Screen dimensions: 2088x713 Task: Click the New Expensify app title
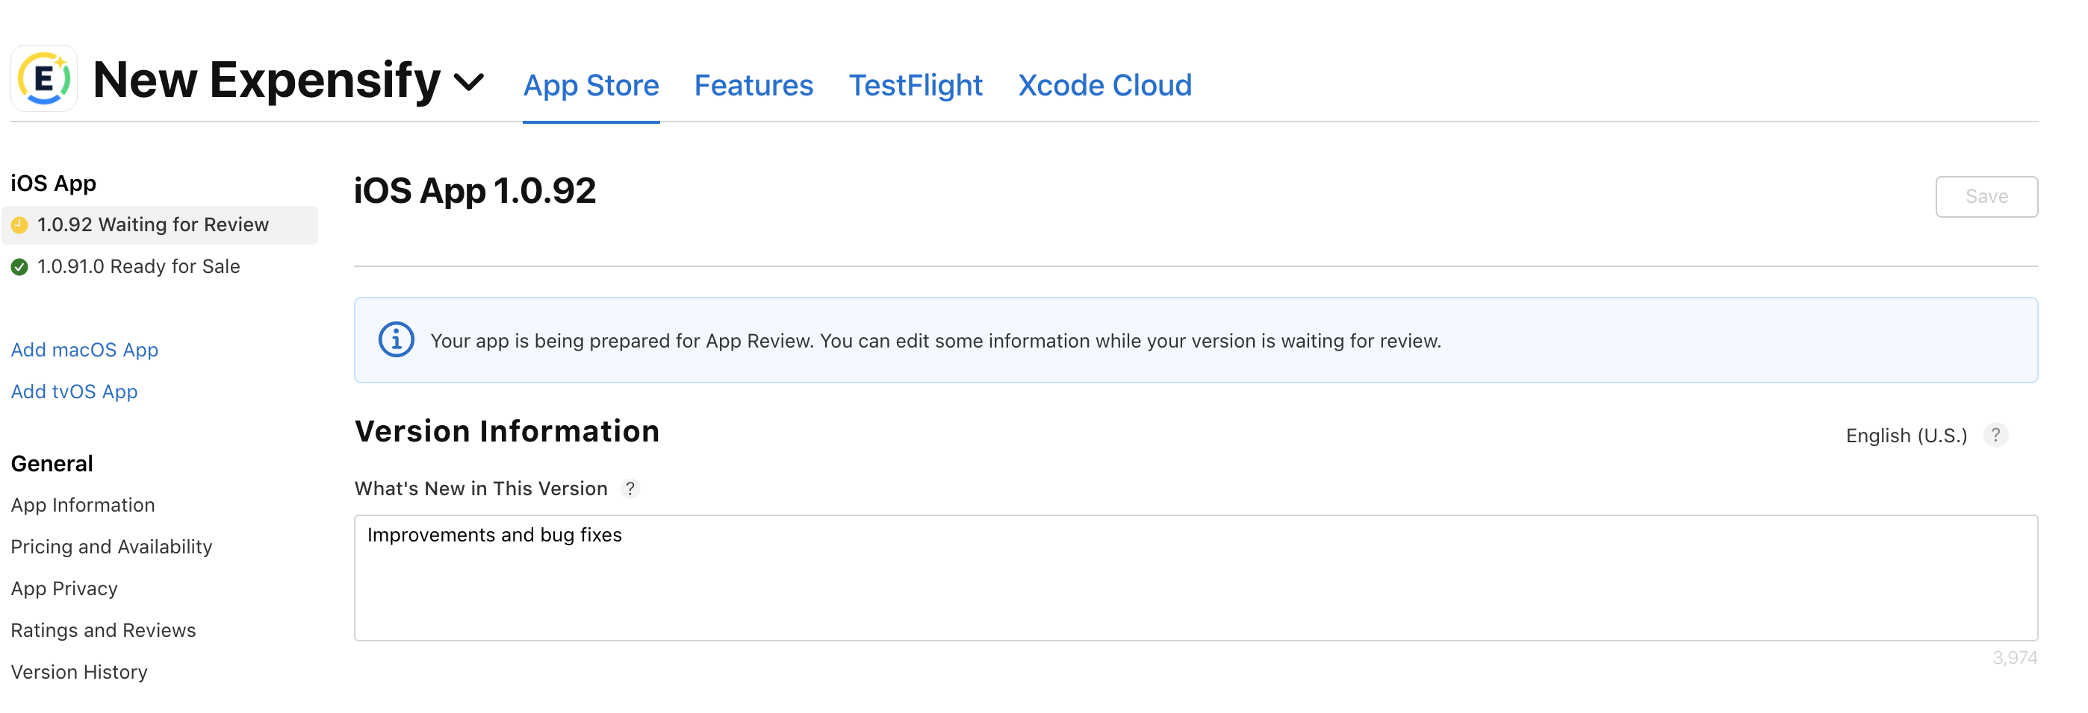(266, 80)
